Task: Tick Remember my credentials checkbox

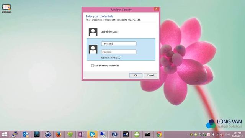Action: click(x=93, y=66)
